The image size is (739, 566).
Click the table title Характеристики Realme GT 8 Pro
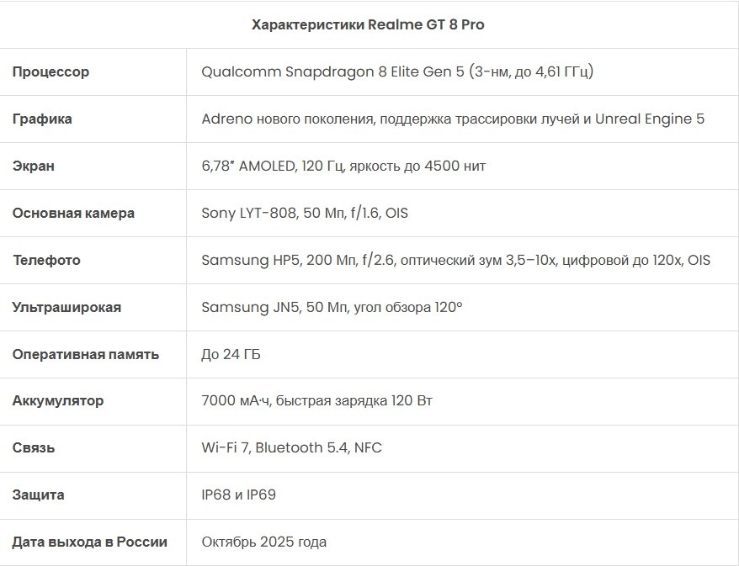(368, 24)
